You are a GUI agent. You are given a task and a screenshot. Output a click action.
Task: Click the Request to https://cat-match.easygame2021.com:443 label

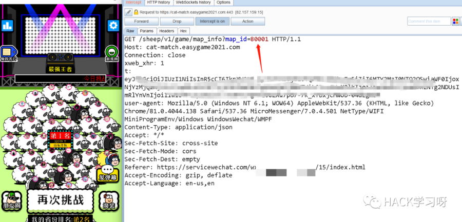201,12
